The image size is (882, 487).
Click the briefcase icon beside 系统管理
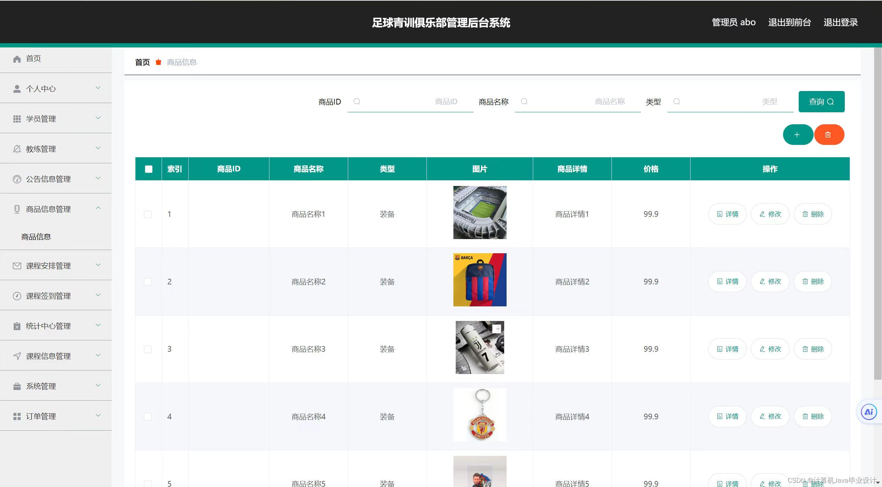tap(17, 386)
